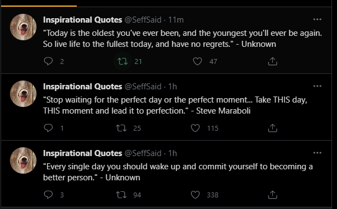Screen dimensions: 337x209
Task: Share the "Today is the oldest" tweet
Action: click(x=272, y=61)
